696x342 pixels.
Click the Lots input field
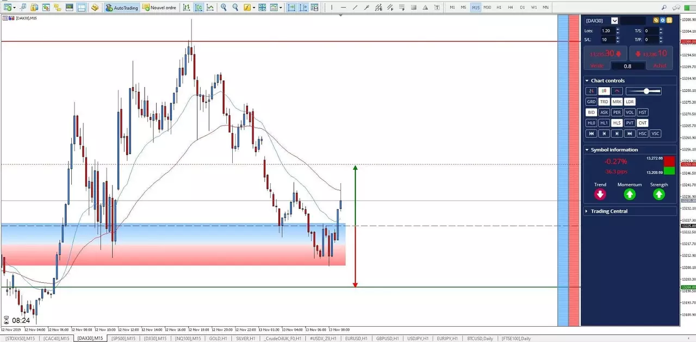[x=607, y=31]
